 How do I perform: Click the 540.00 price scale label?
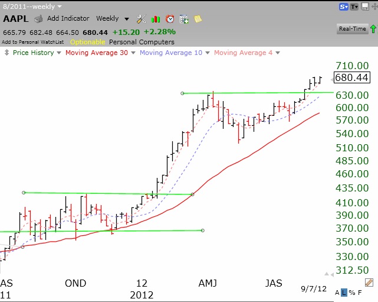coord(352,134)
